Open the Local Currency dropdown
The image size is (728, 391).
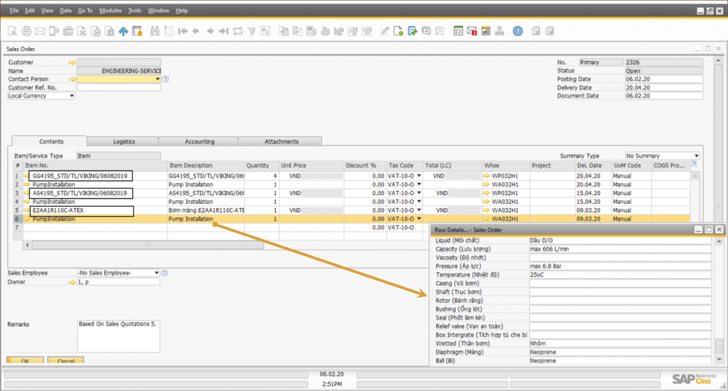(x=71, y=96)
